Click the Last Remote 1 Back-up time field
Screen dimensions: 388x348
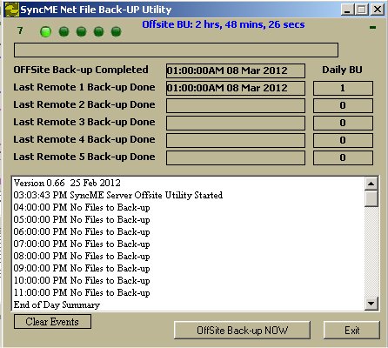(x=236, y=88)
